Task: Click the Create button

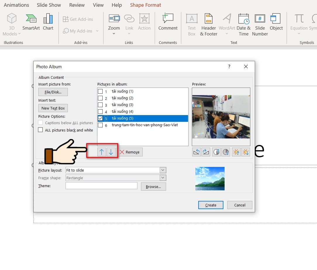Action: click(211, 205)
